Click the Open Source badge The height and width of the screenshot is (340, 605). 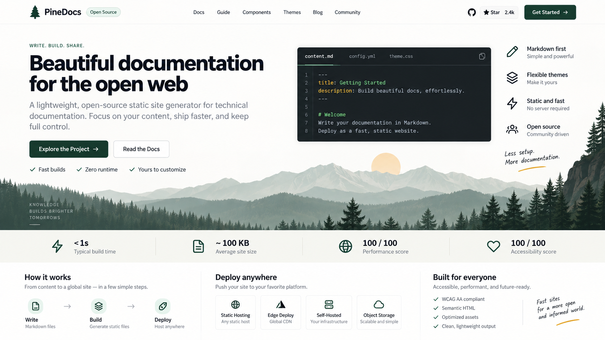(103, 12)
